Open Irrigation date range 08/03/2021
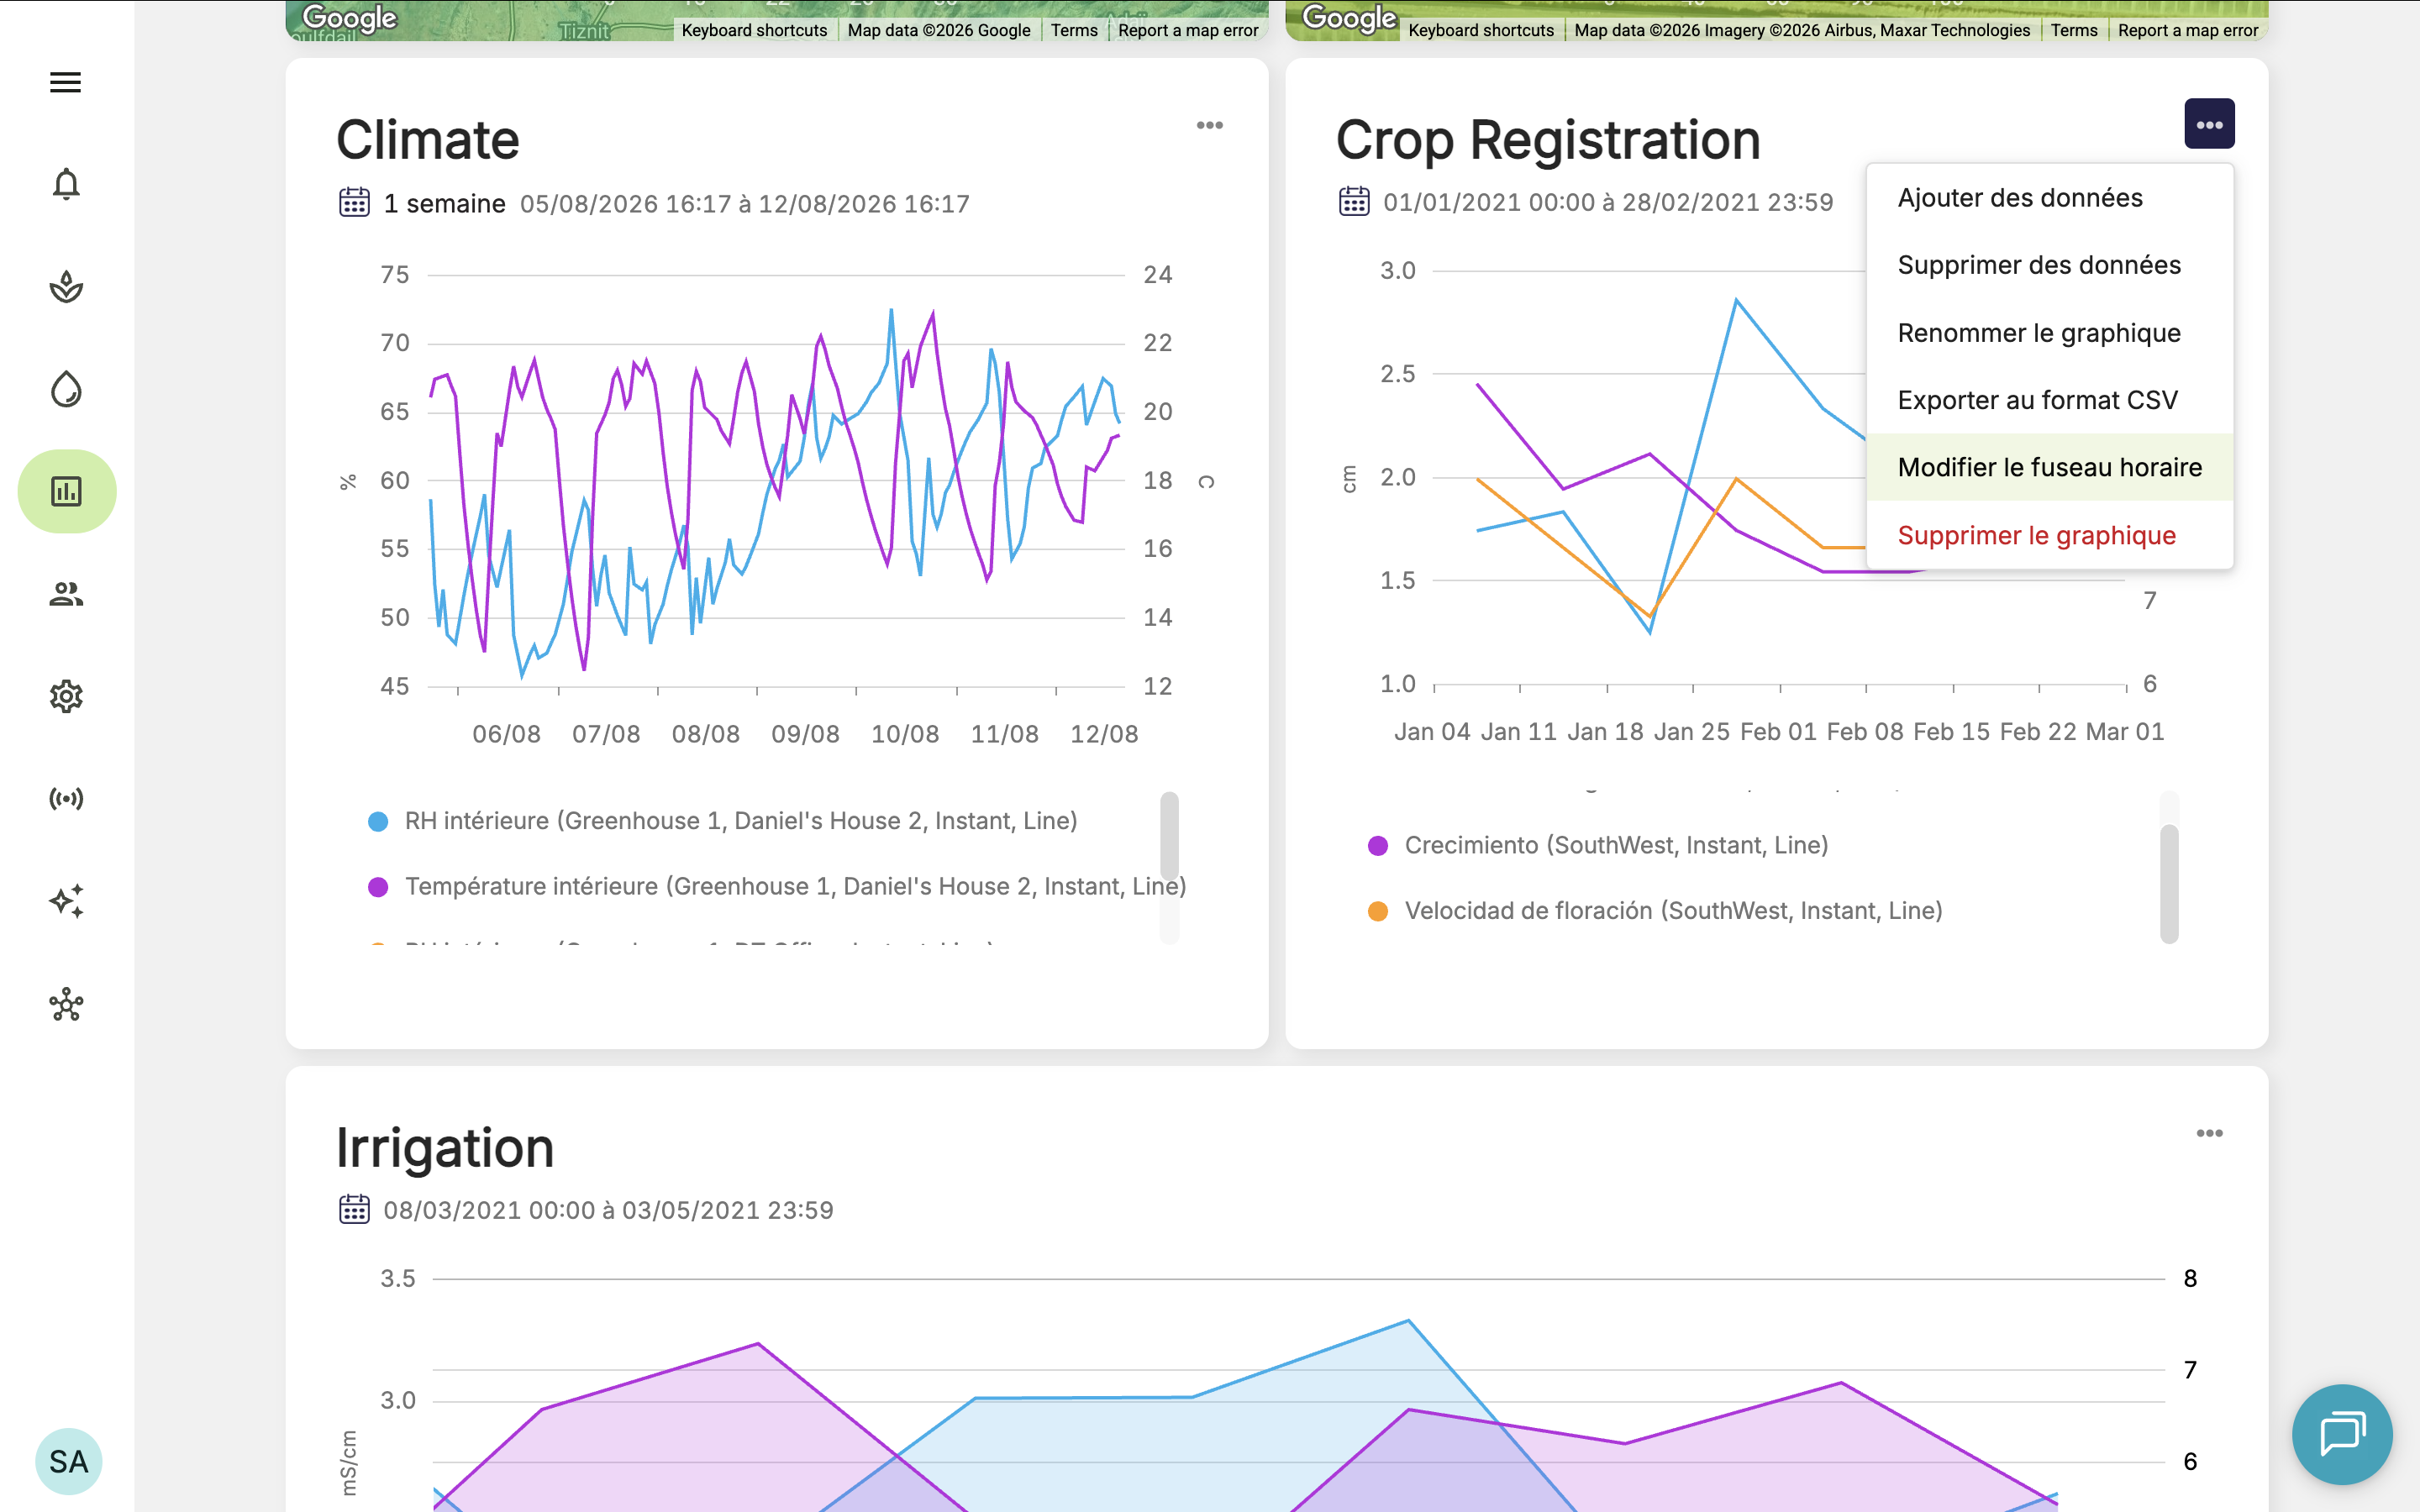This screenshot has height=1512, width=2420. tap(608, 1210)
